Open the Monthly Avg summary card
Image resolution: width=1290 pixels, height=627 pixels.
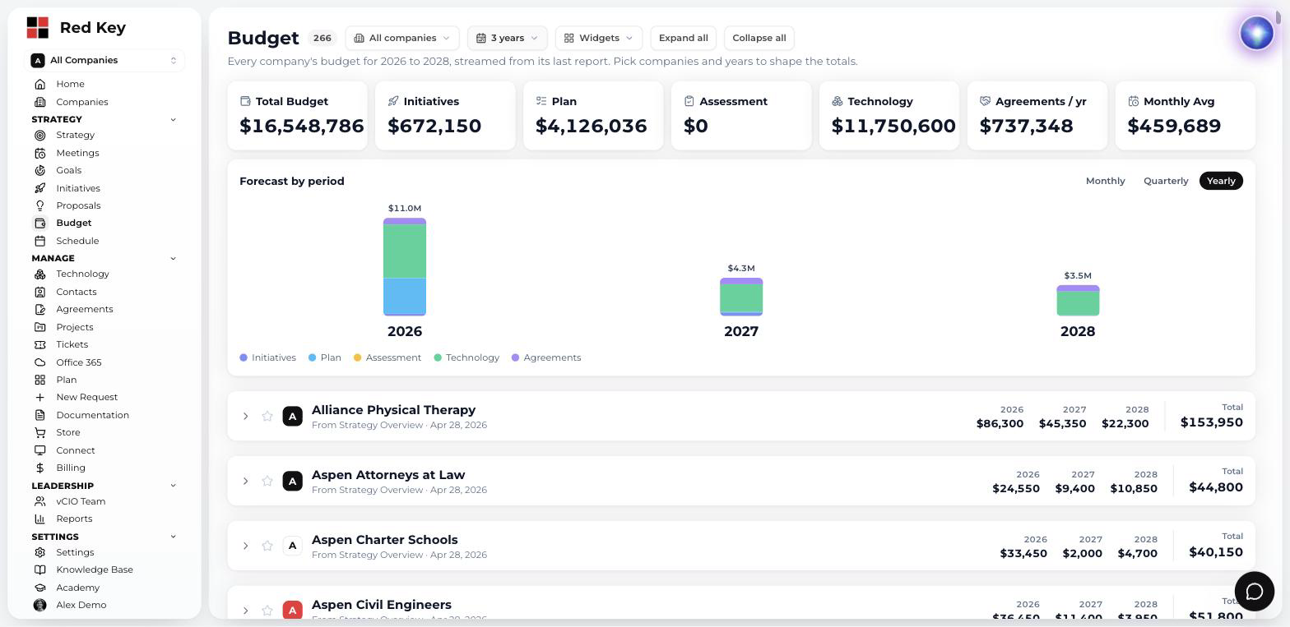coord(1186,116)
